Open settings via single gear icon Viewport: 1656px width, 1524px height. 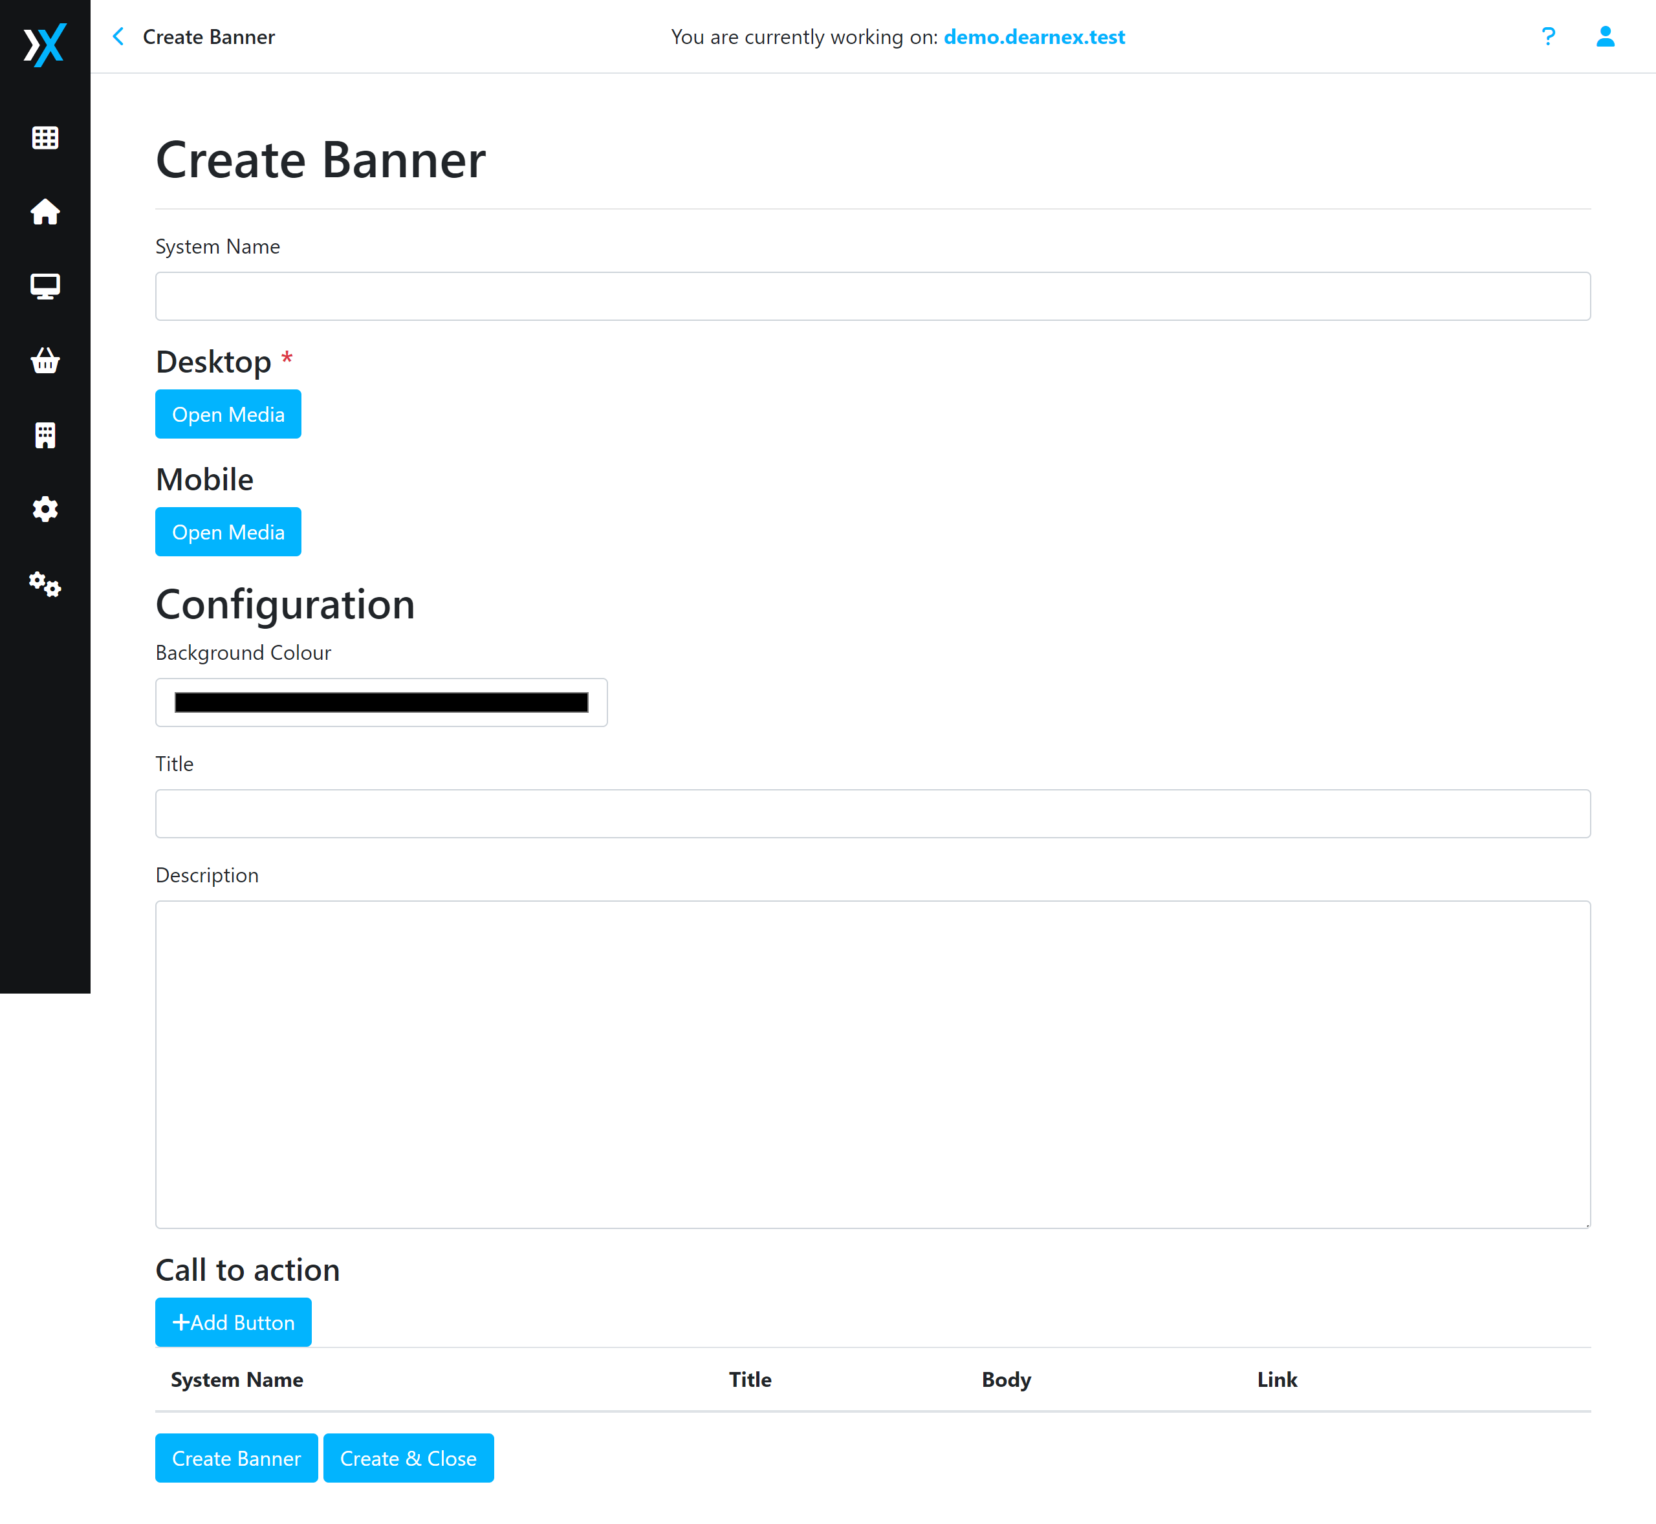pyautogui.click(x=45, y=509)
